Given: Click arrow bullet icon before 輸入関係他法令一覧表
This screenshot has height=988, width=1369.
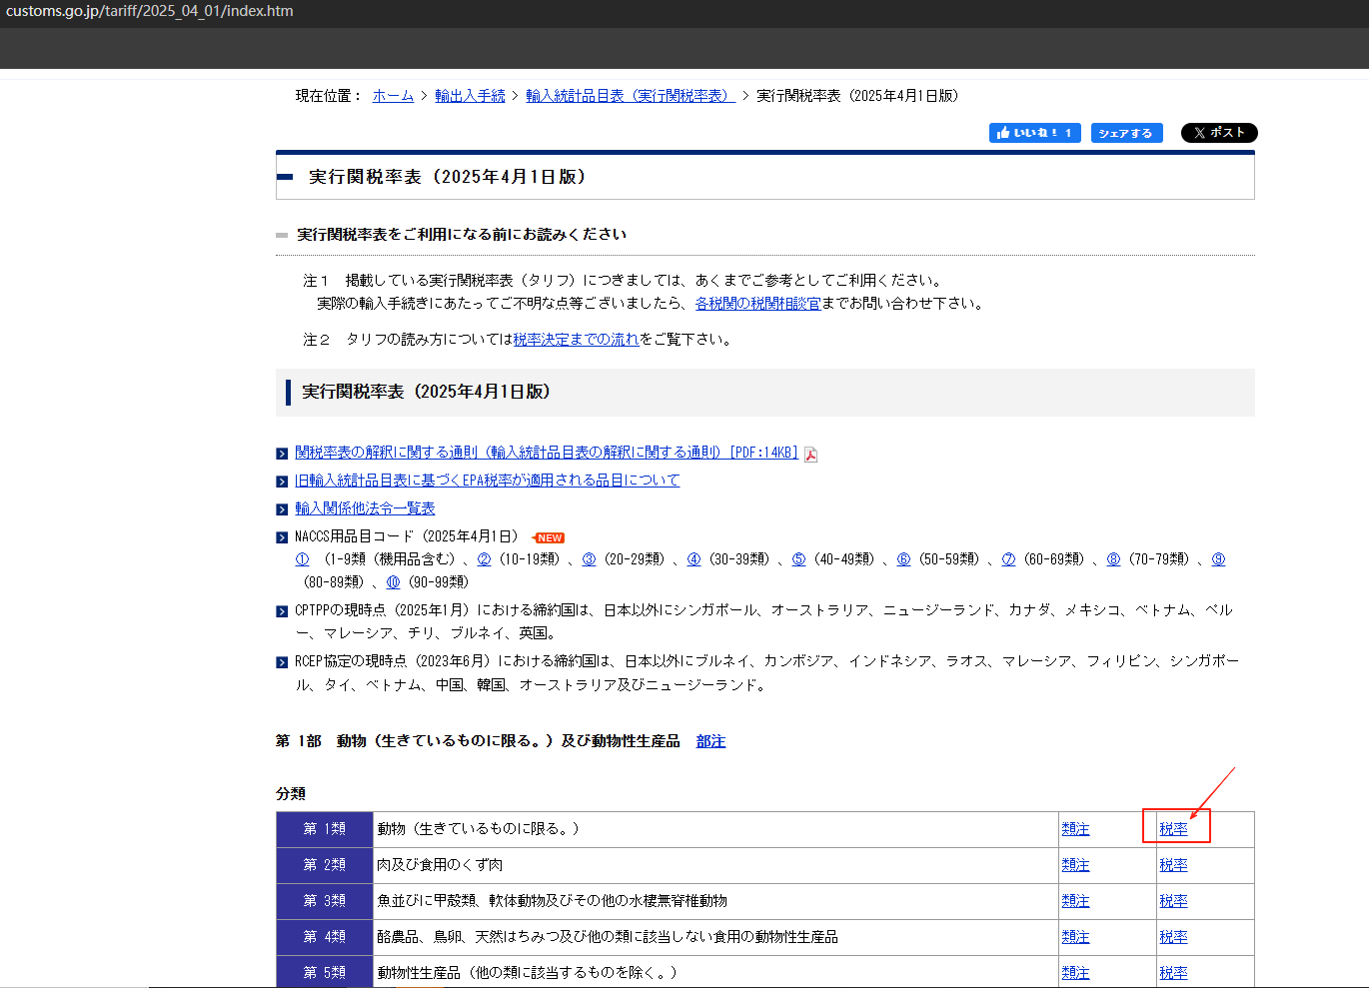Looking at the screenshot, I should pos(282,509).
